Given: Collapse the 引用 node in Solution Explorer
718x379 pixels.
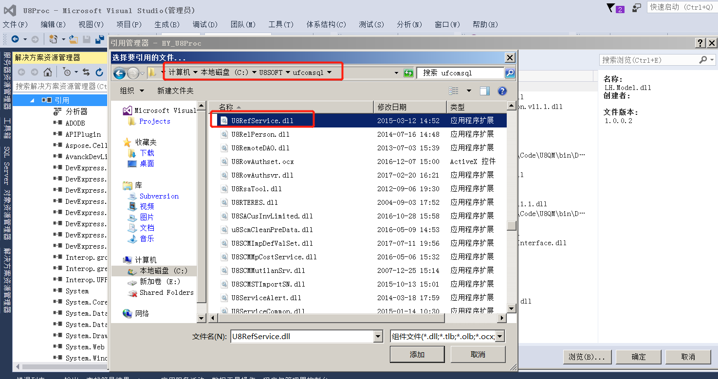Looking at the screenshot, I should point(32,100).
